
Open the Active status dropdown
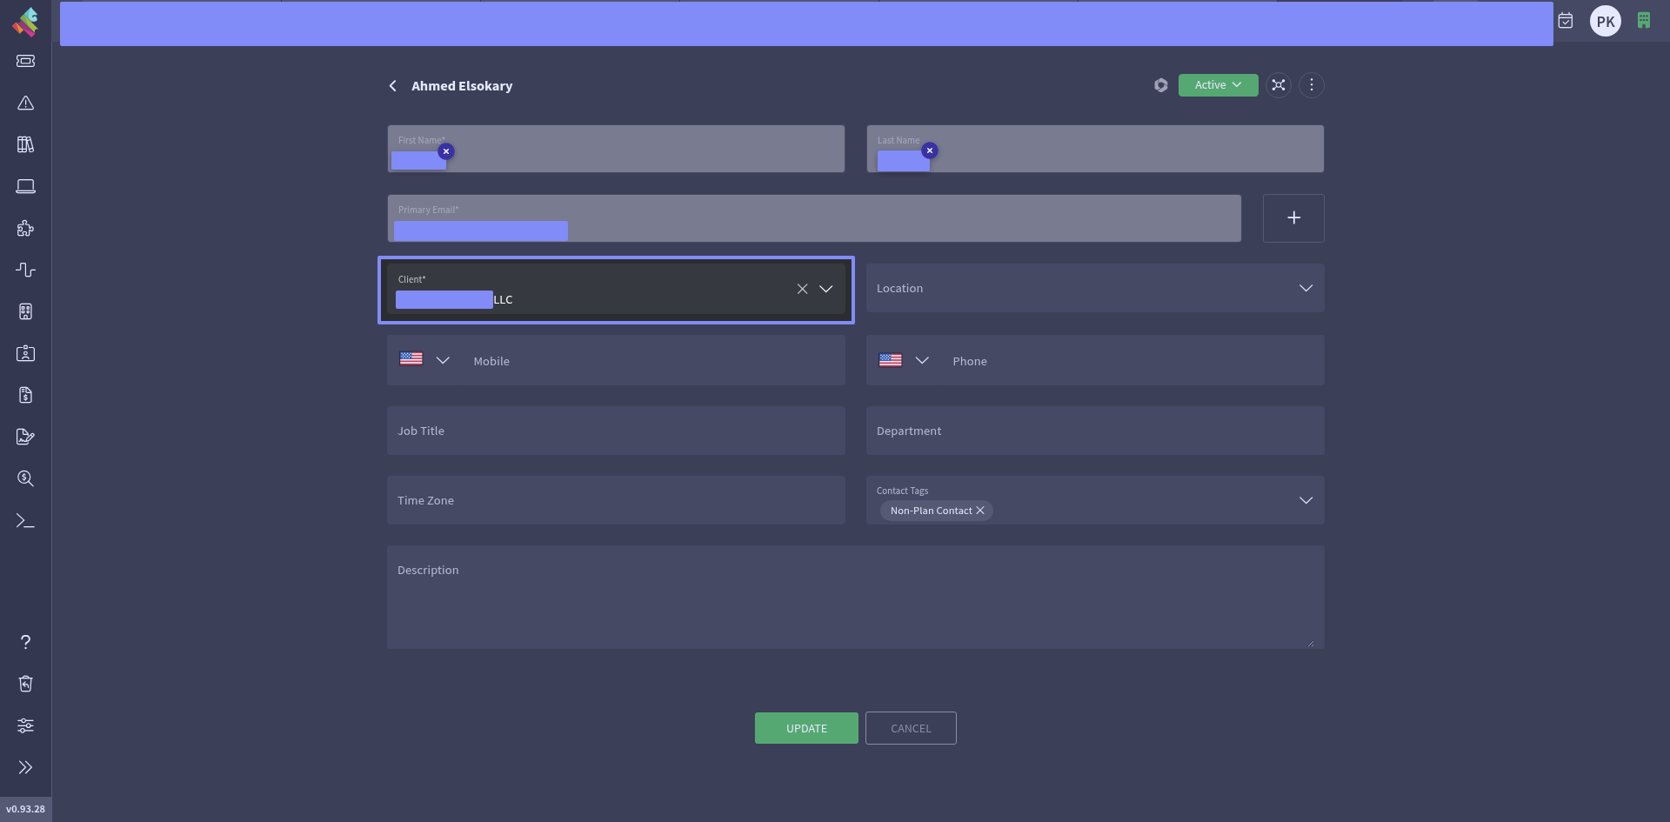pyautogui.click(x=1218, y=85)
